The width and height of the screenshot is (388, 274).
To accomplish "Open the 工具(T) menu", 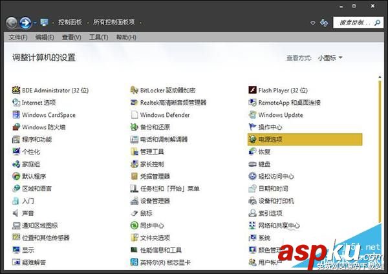I will [x=98, y=37].
